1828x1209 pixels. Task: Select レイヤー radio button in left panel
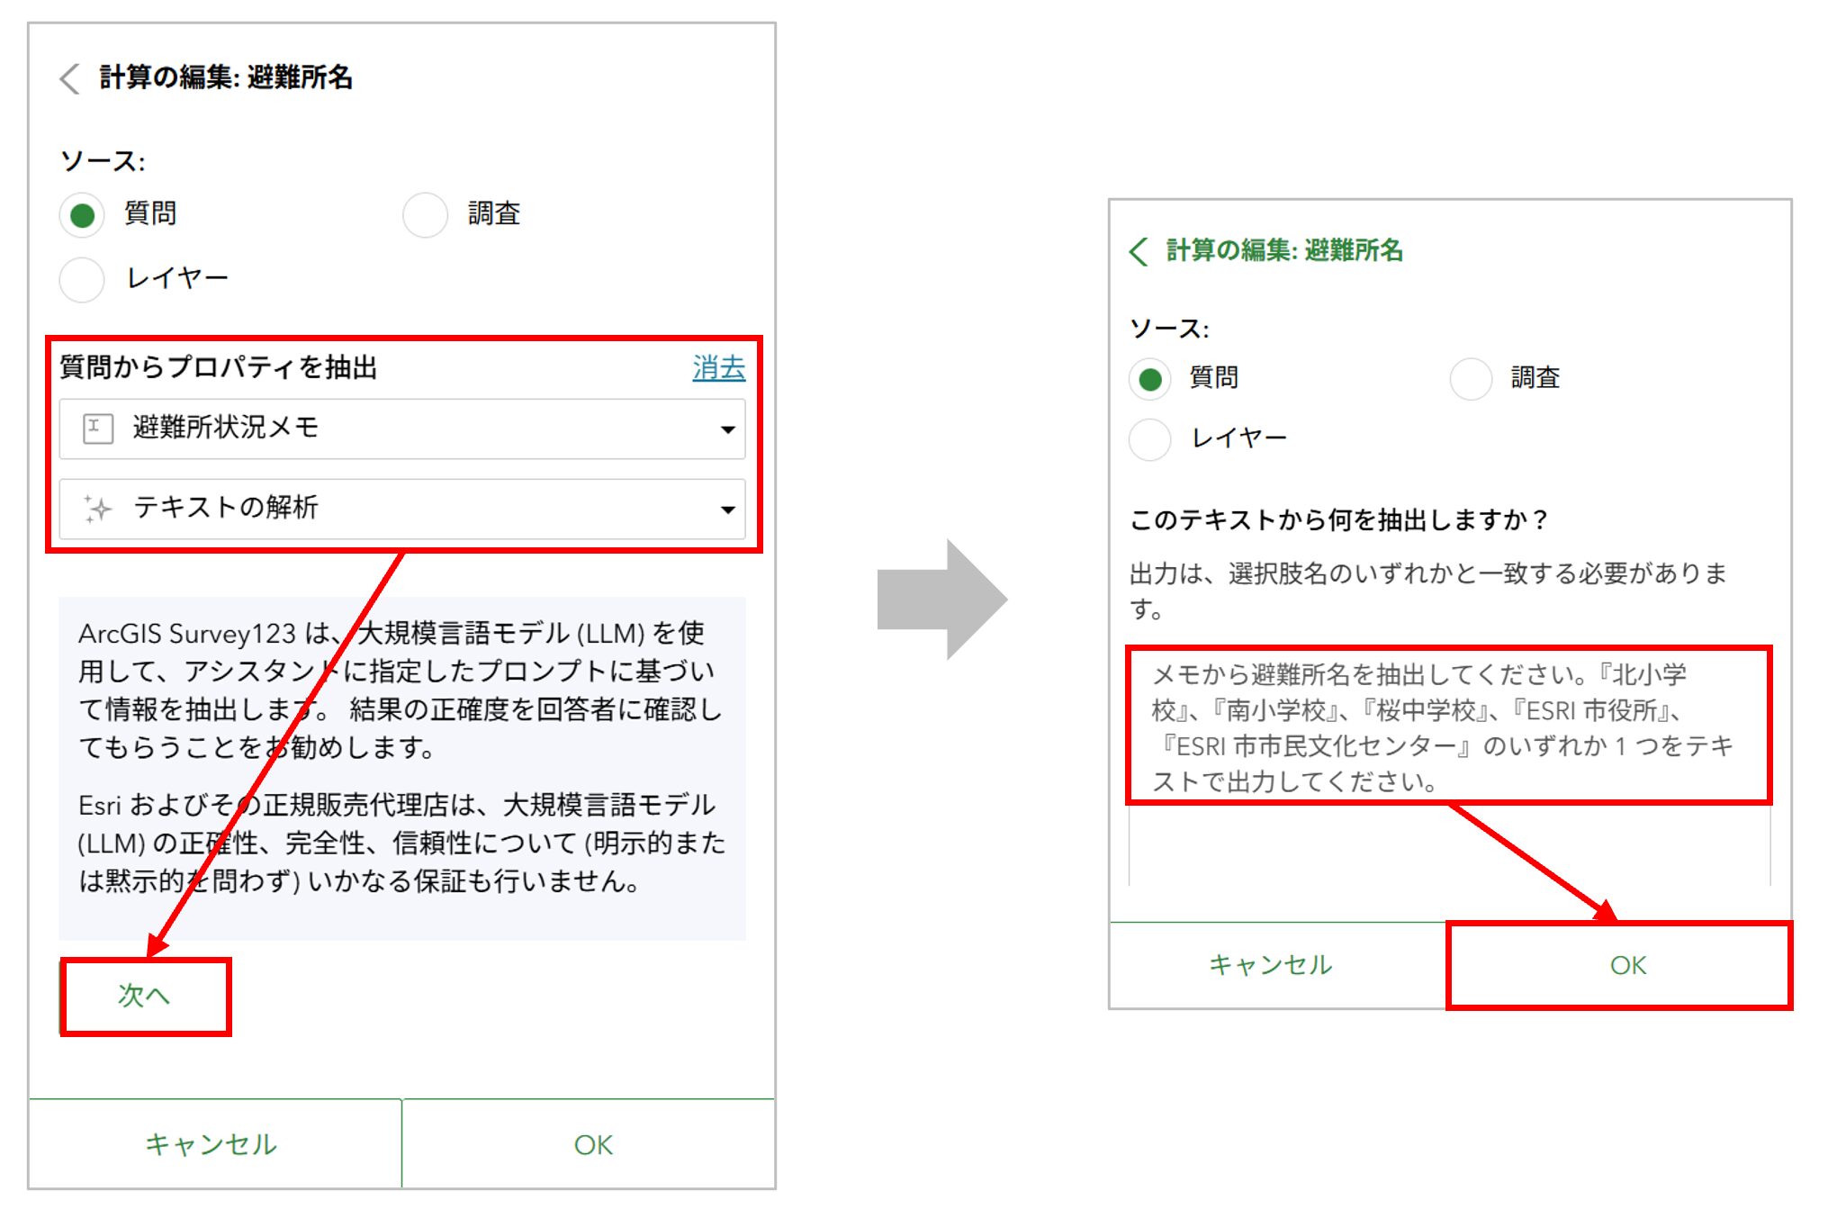(x=83, y=279)
